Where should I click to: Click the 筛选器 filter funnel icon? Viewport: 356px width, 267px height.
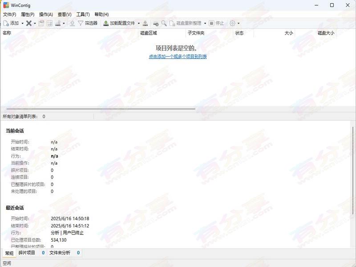point(81,23)
